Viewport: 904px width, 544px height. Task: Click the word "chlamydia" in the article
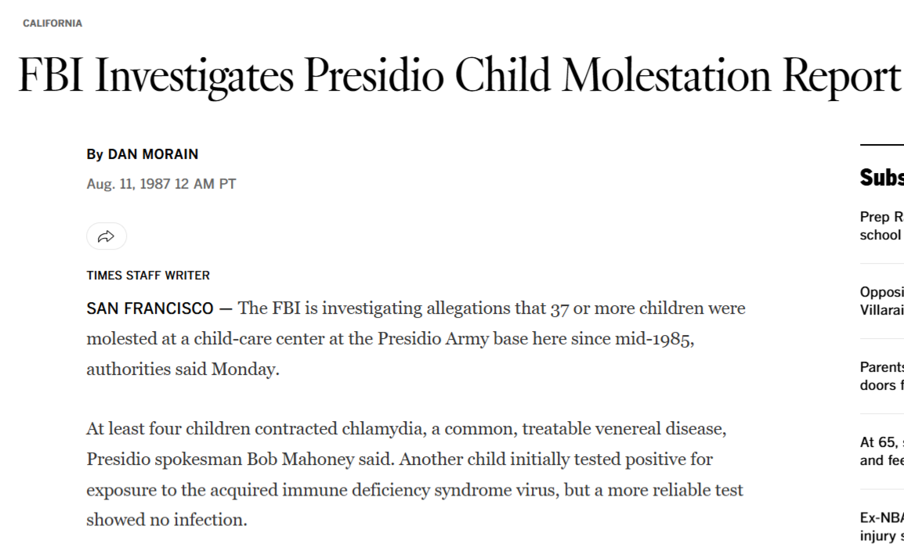381,429
